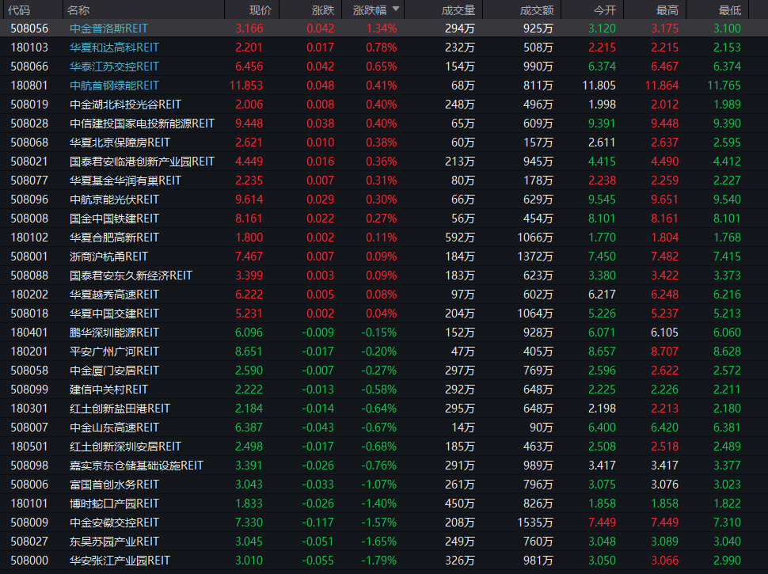This screenshot has height=574, width=768.
Task: Click change percentage -1.79%
Action: tap(379, 561)
